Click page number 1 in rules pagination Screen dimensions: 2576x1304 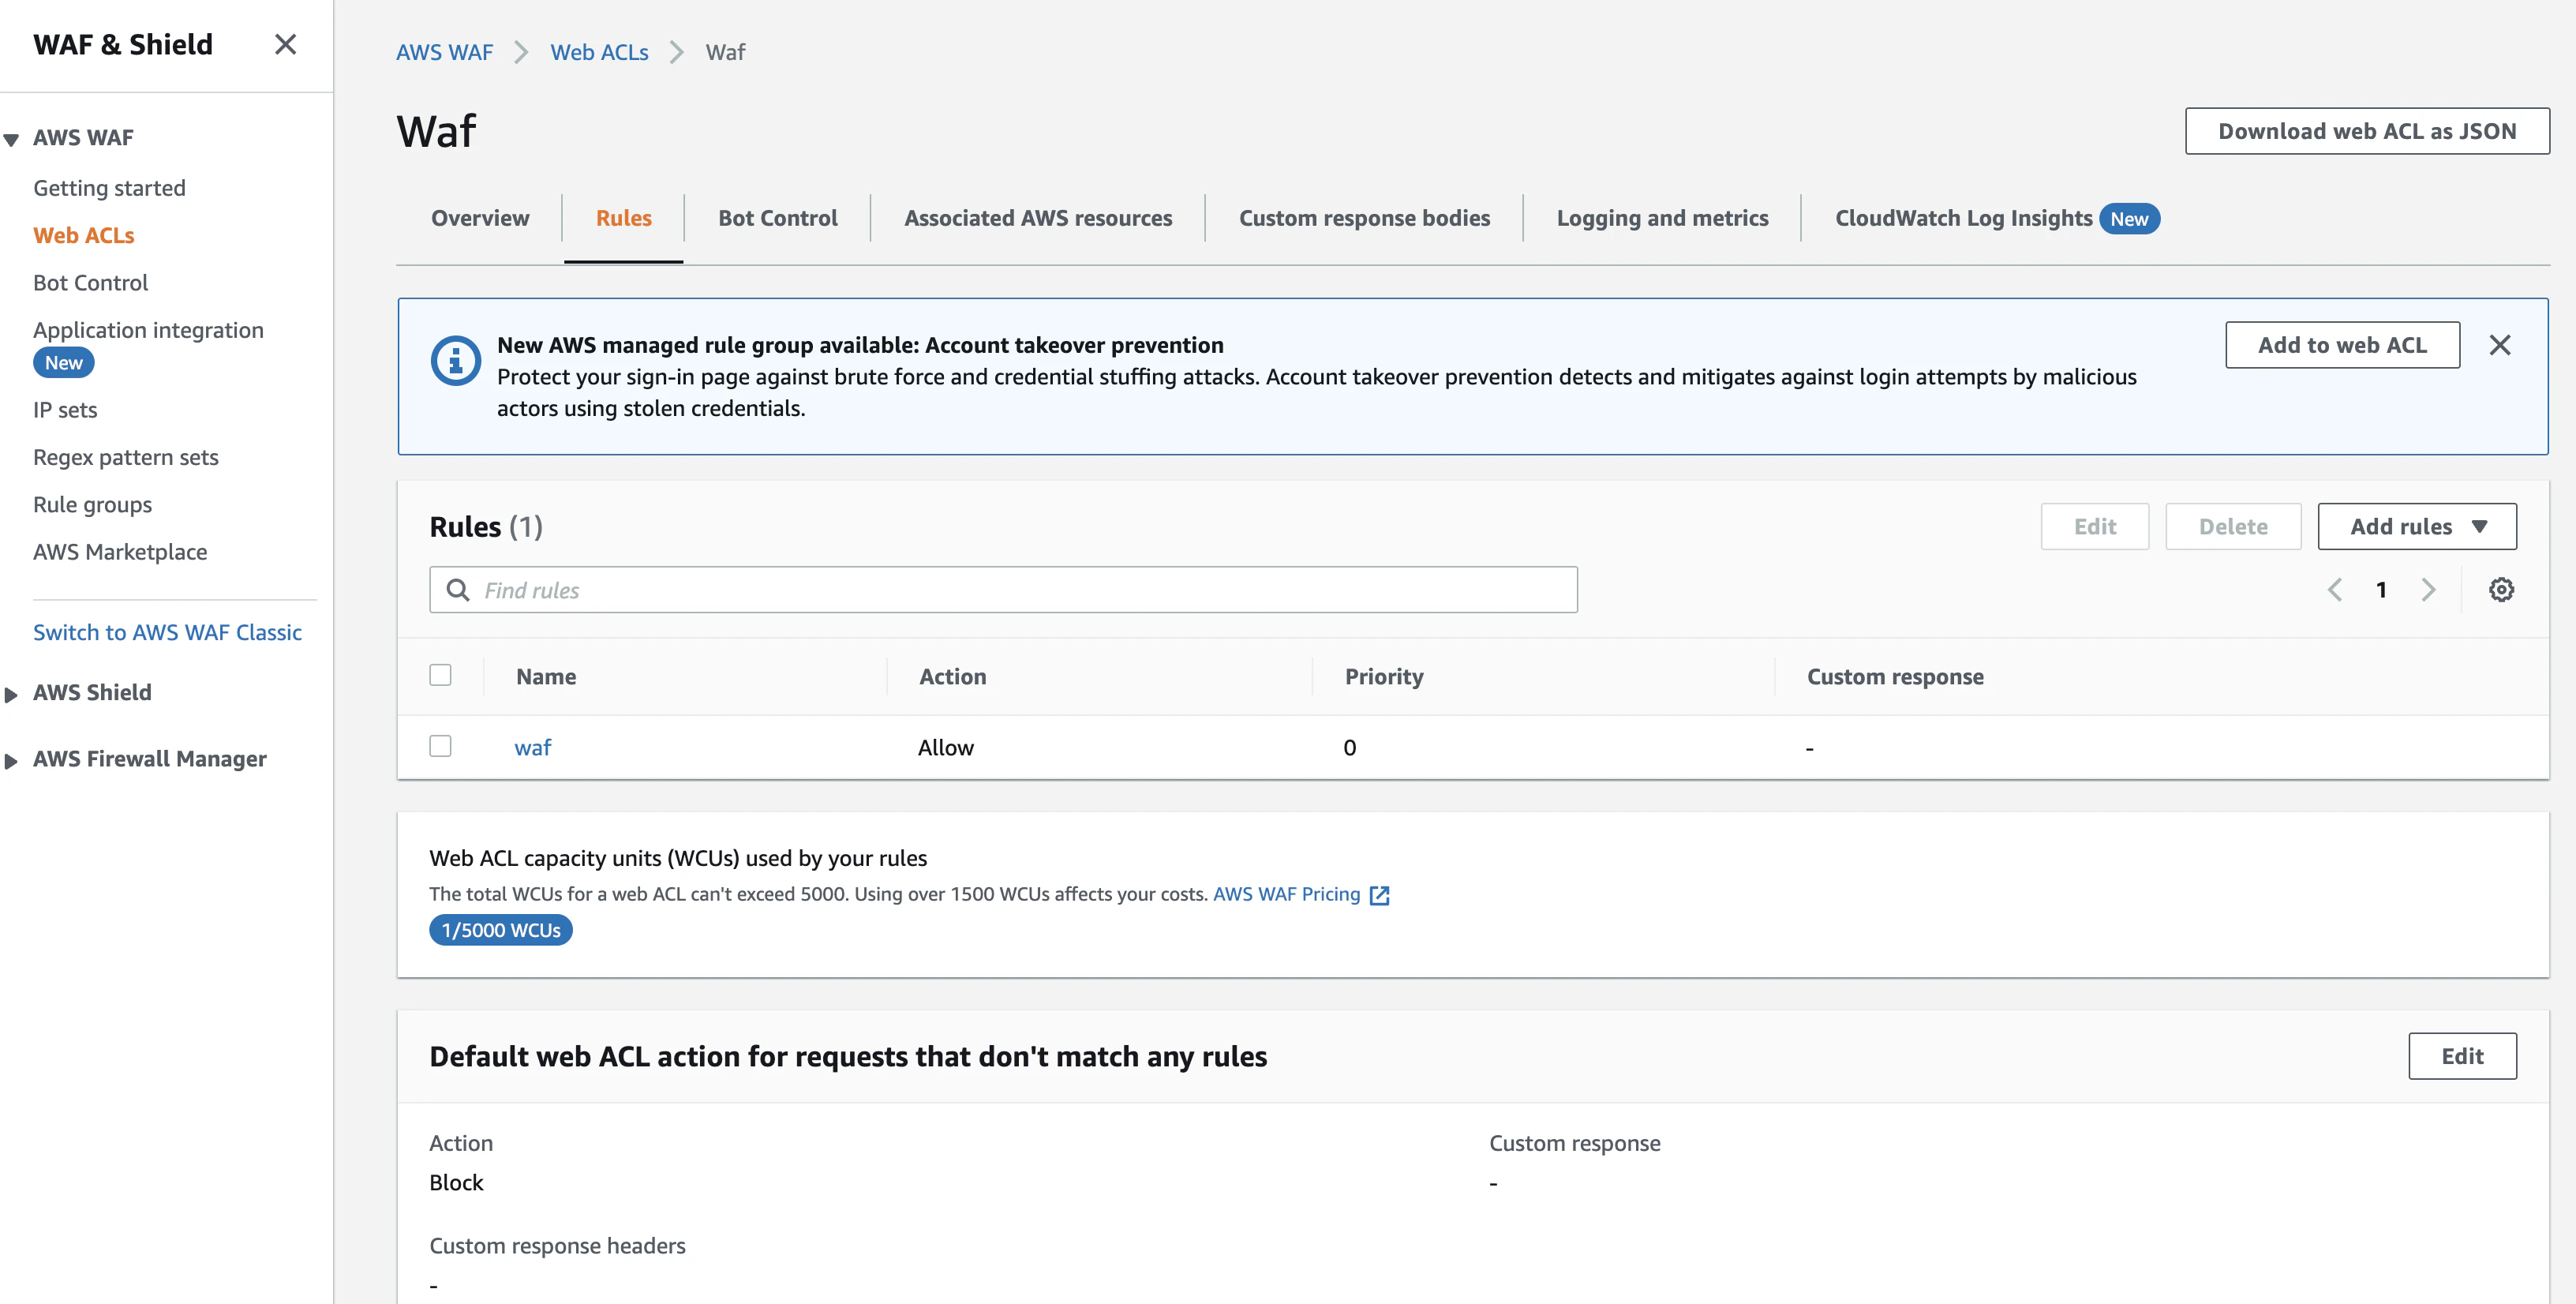(2381, 590)
